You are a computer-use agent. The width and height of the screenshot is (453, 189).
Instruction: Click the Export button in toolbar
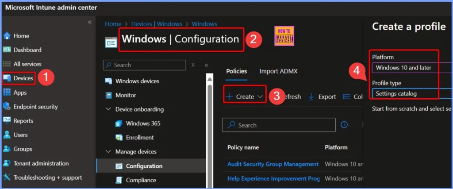(x=322, y=97)
